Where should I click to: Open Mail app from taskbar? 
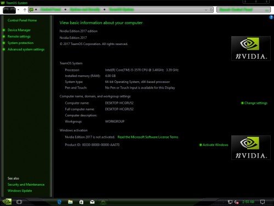click(92, 202)
